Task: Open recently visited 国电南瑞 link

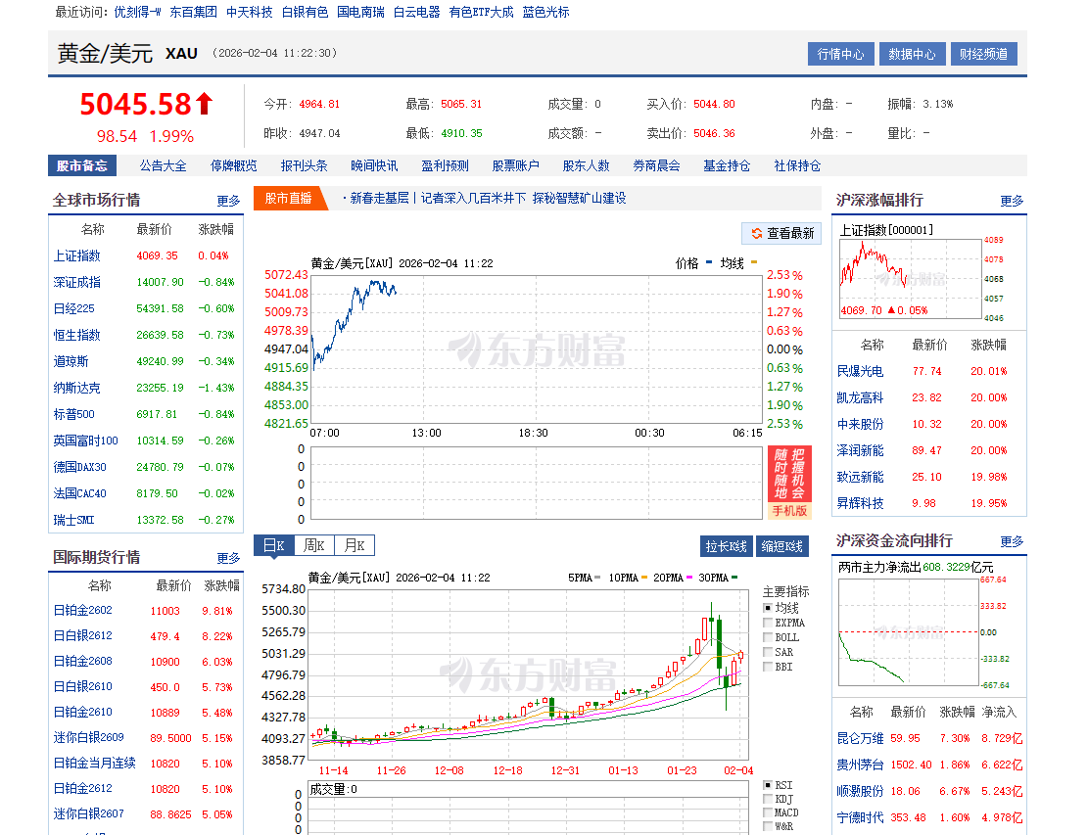Action: 360,12
